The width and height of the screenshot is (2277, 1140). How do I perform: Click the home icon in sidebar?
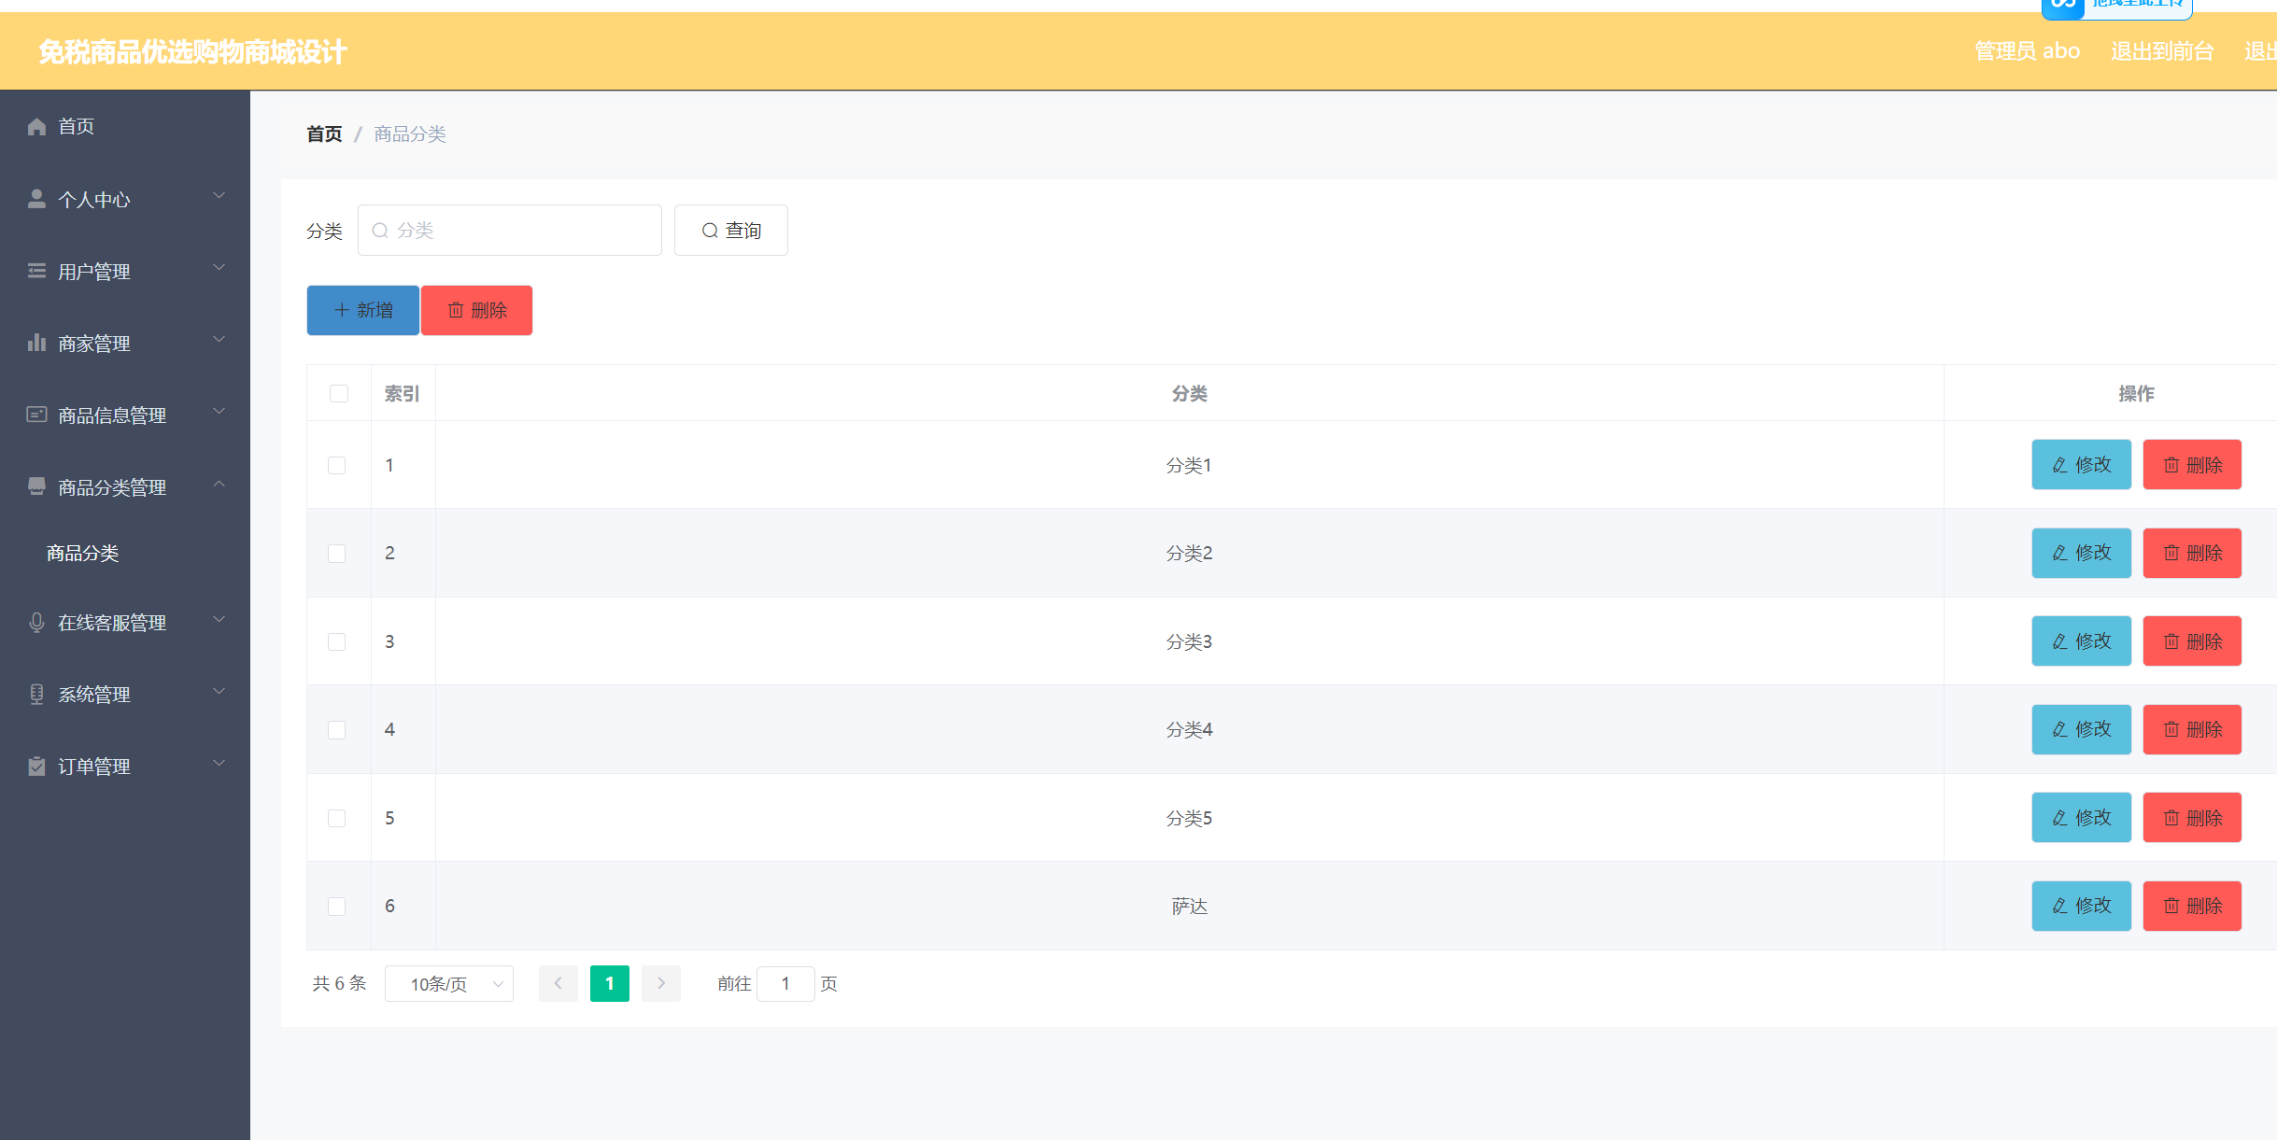coord(36,126)
